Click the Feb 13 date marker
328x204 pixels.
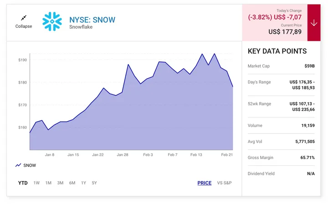click(196, 155)
